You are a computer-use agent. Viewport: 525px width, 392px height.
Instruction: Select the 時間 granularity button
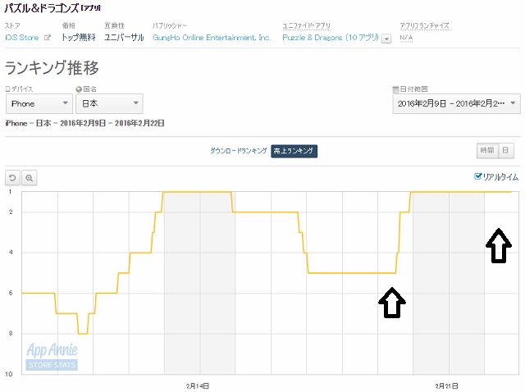click(487, 150)
